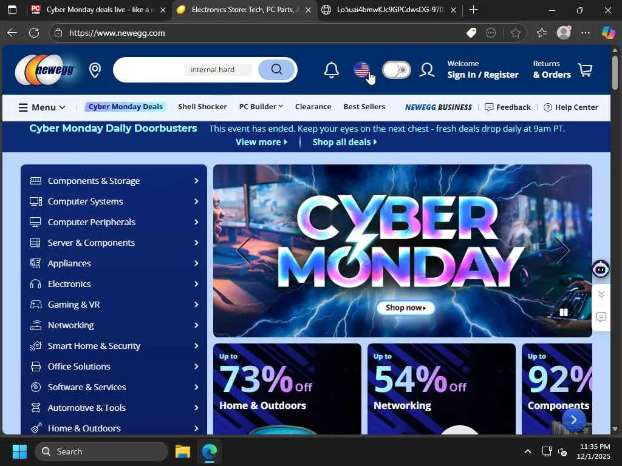Screen dimensions: 622x466
Task: Open Copilot sidebar
Action: (x=609, y=33)
